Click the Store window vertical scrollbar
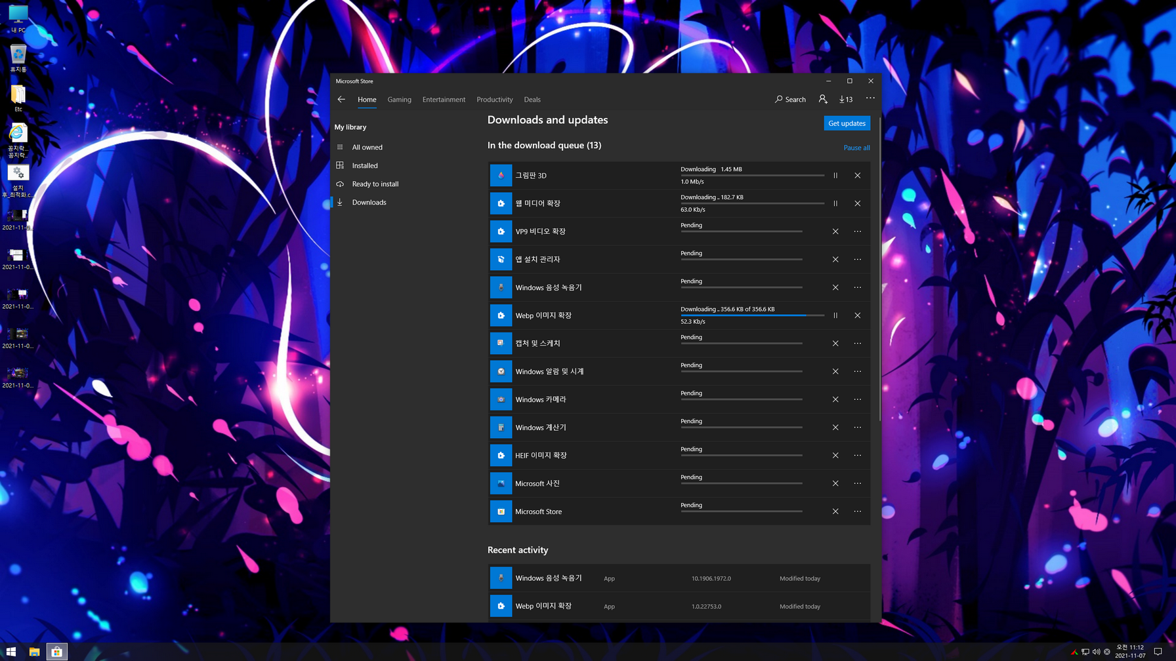Image resolution: width=1176 pixels, height=661 pixels. (879, 269)
